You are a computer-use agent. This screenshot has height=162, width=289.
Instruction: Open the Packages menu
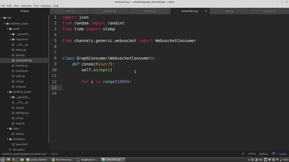coord(46,6)
